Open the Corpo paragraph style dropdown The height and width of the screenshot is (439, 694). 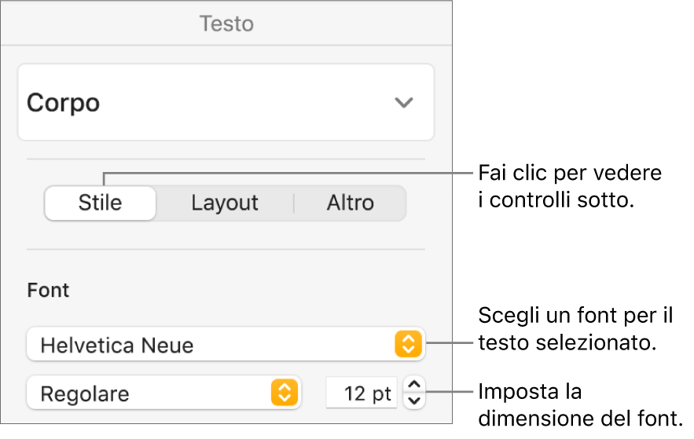[226, 102]
